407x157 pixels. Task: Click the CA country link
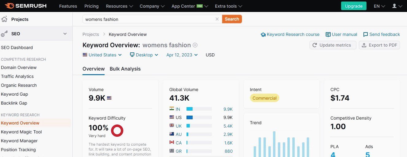pyautogui.click(x=179, y=143)
